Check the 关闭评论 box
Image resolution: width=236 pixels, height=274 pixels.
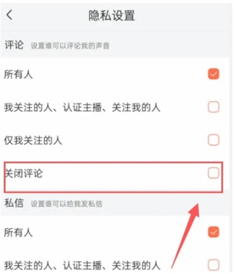click(x=213, y=173)
